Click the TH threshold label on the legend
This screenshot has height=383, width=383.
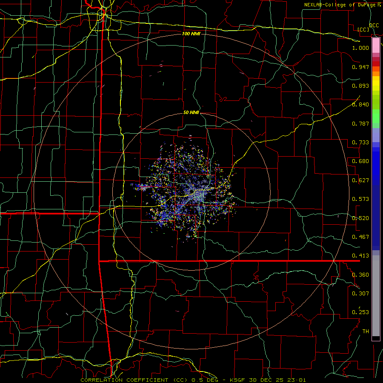[x=366, y=332]
